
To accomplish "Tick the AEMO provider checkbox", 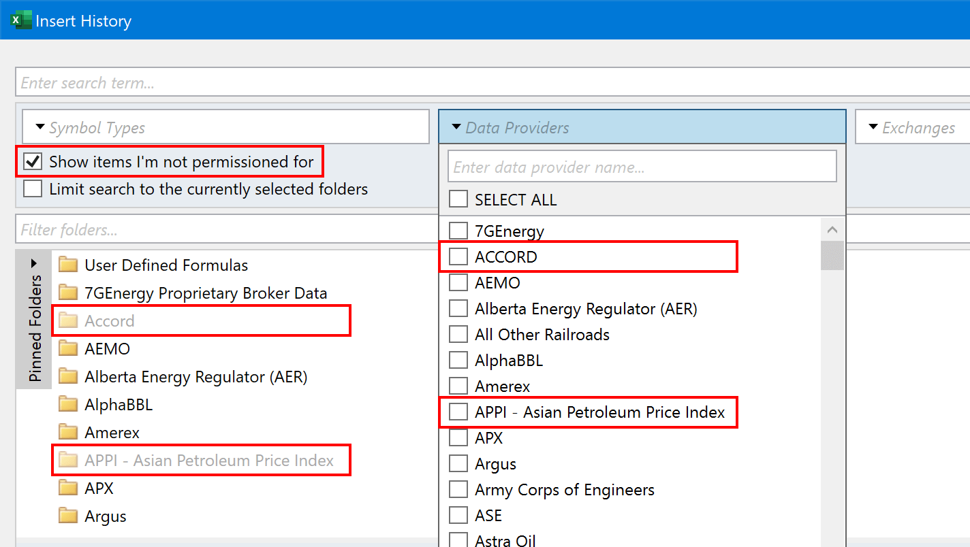I will pos(458,282).
